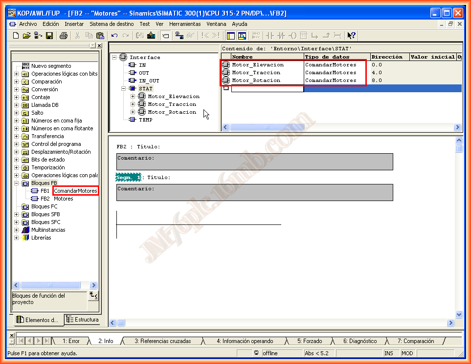Open the Sistema de destino menu
This screenshot has height=364, width=471.
(x=112, y=23)
